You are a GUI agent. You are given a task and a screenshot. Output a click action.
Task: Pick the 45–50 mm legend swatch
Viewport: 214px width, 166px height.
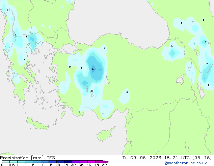click(99, 162)
